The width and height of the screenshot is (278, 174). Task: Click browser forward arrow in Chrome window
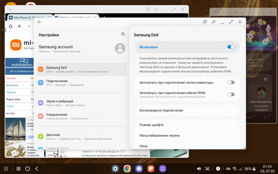[x=29, y=26]
